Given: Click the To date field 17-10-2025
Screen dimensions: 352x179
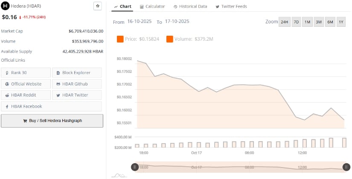Looking at the screenshot, I should pyautogui.click(x=177, y=22).
